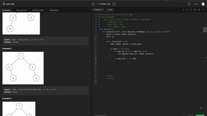
Task: Click the bookmark icon in the editor toolbar
Action: (x=183, y=10)
